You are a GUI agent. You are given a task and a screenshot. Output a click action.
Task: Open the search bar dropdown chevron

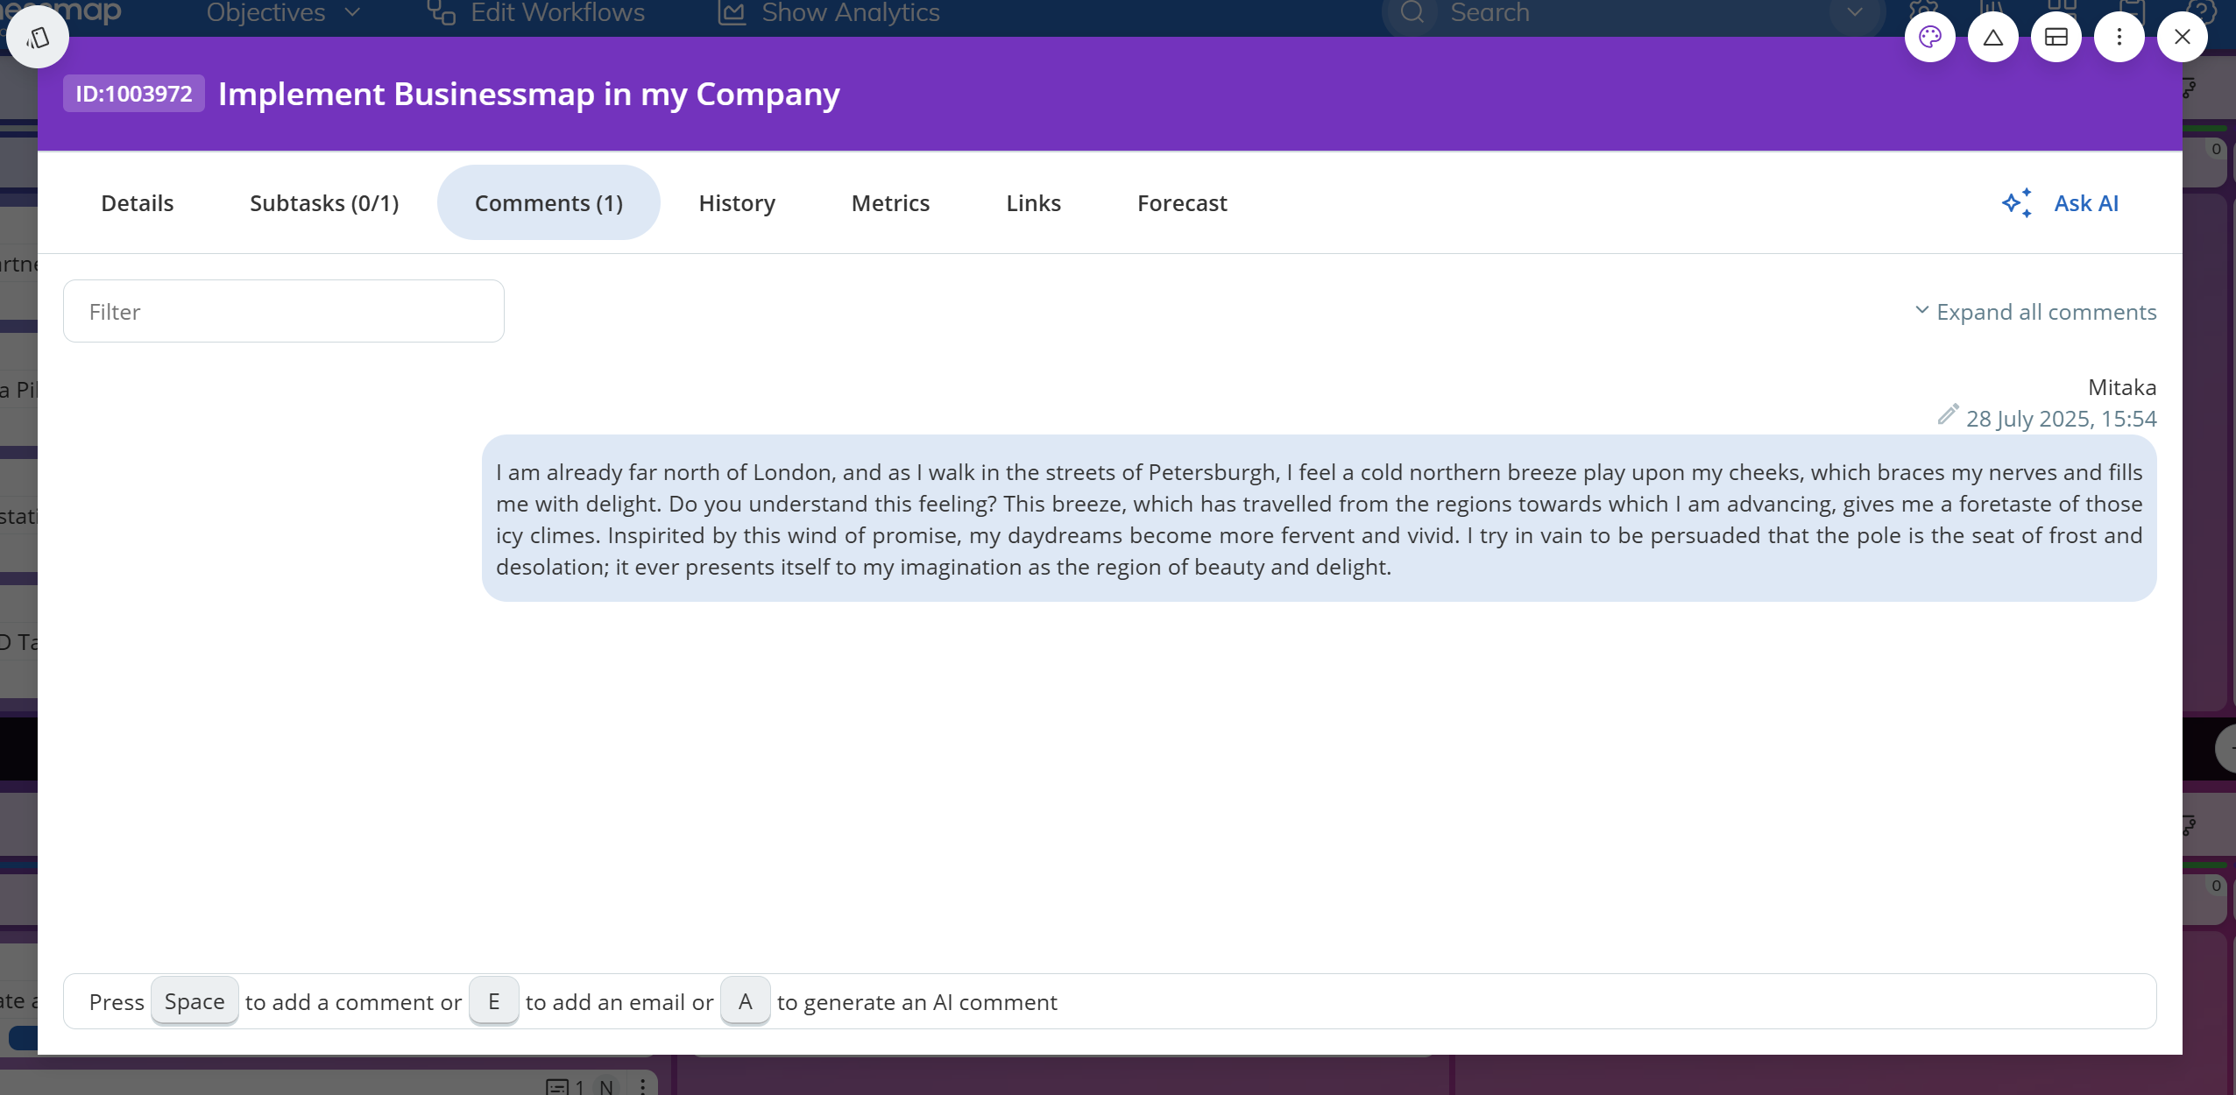coord(1854,12)
